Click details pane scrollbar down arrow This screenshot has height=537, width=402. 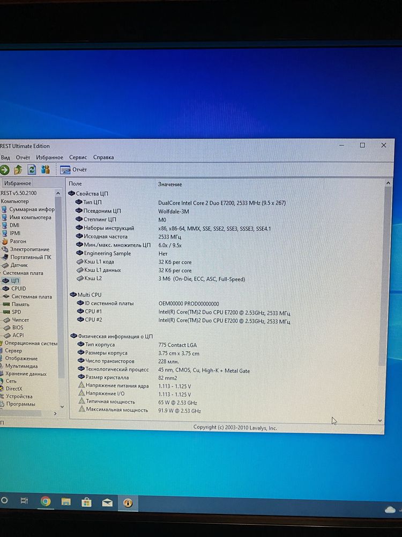pyautogui.click(x=380, y=420)
